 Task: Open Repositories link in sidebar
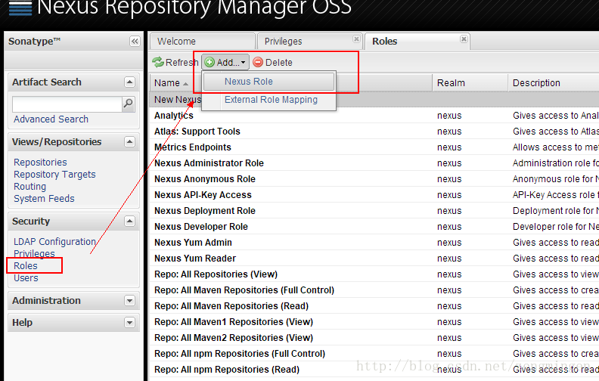coord(41,163)
